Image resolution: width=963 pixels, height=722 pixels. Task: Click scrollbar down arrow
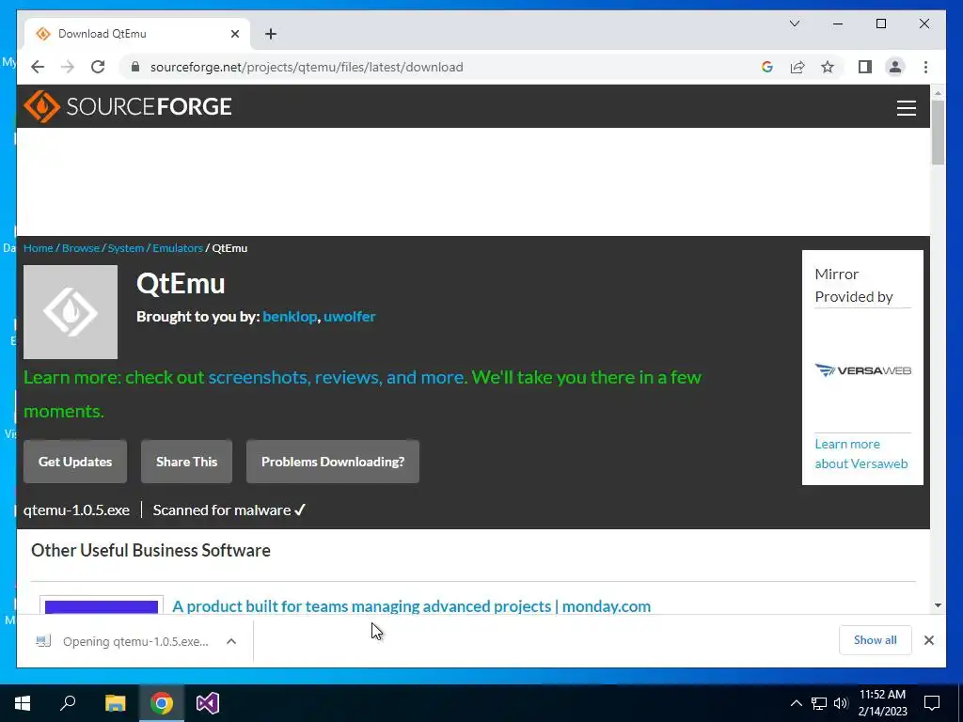tap(938, 605)
